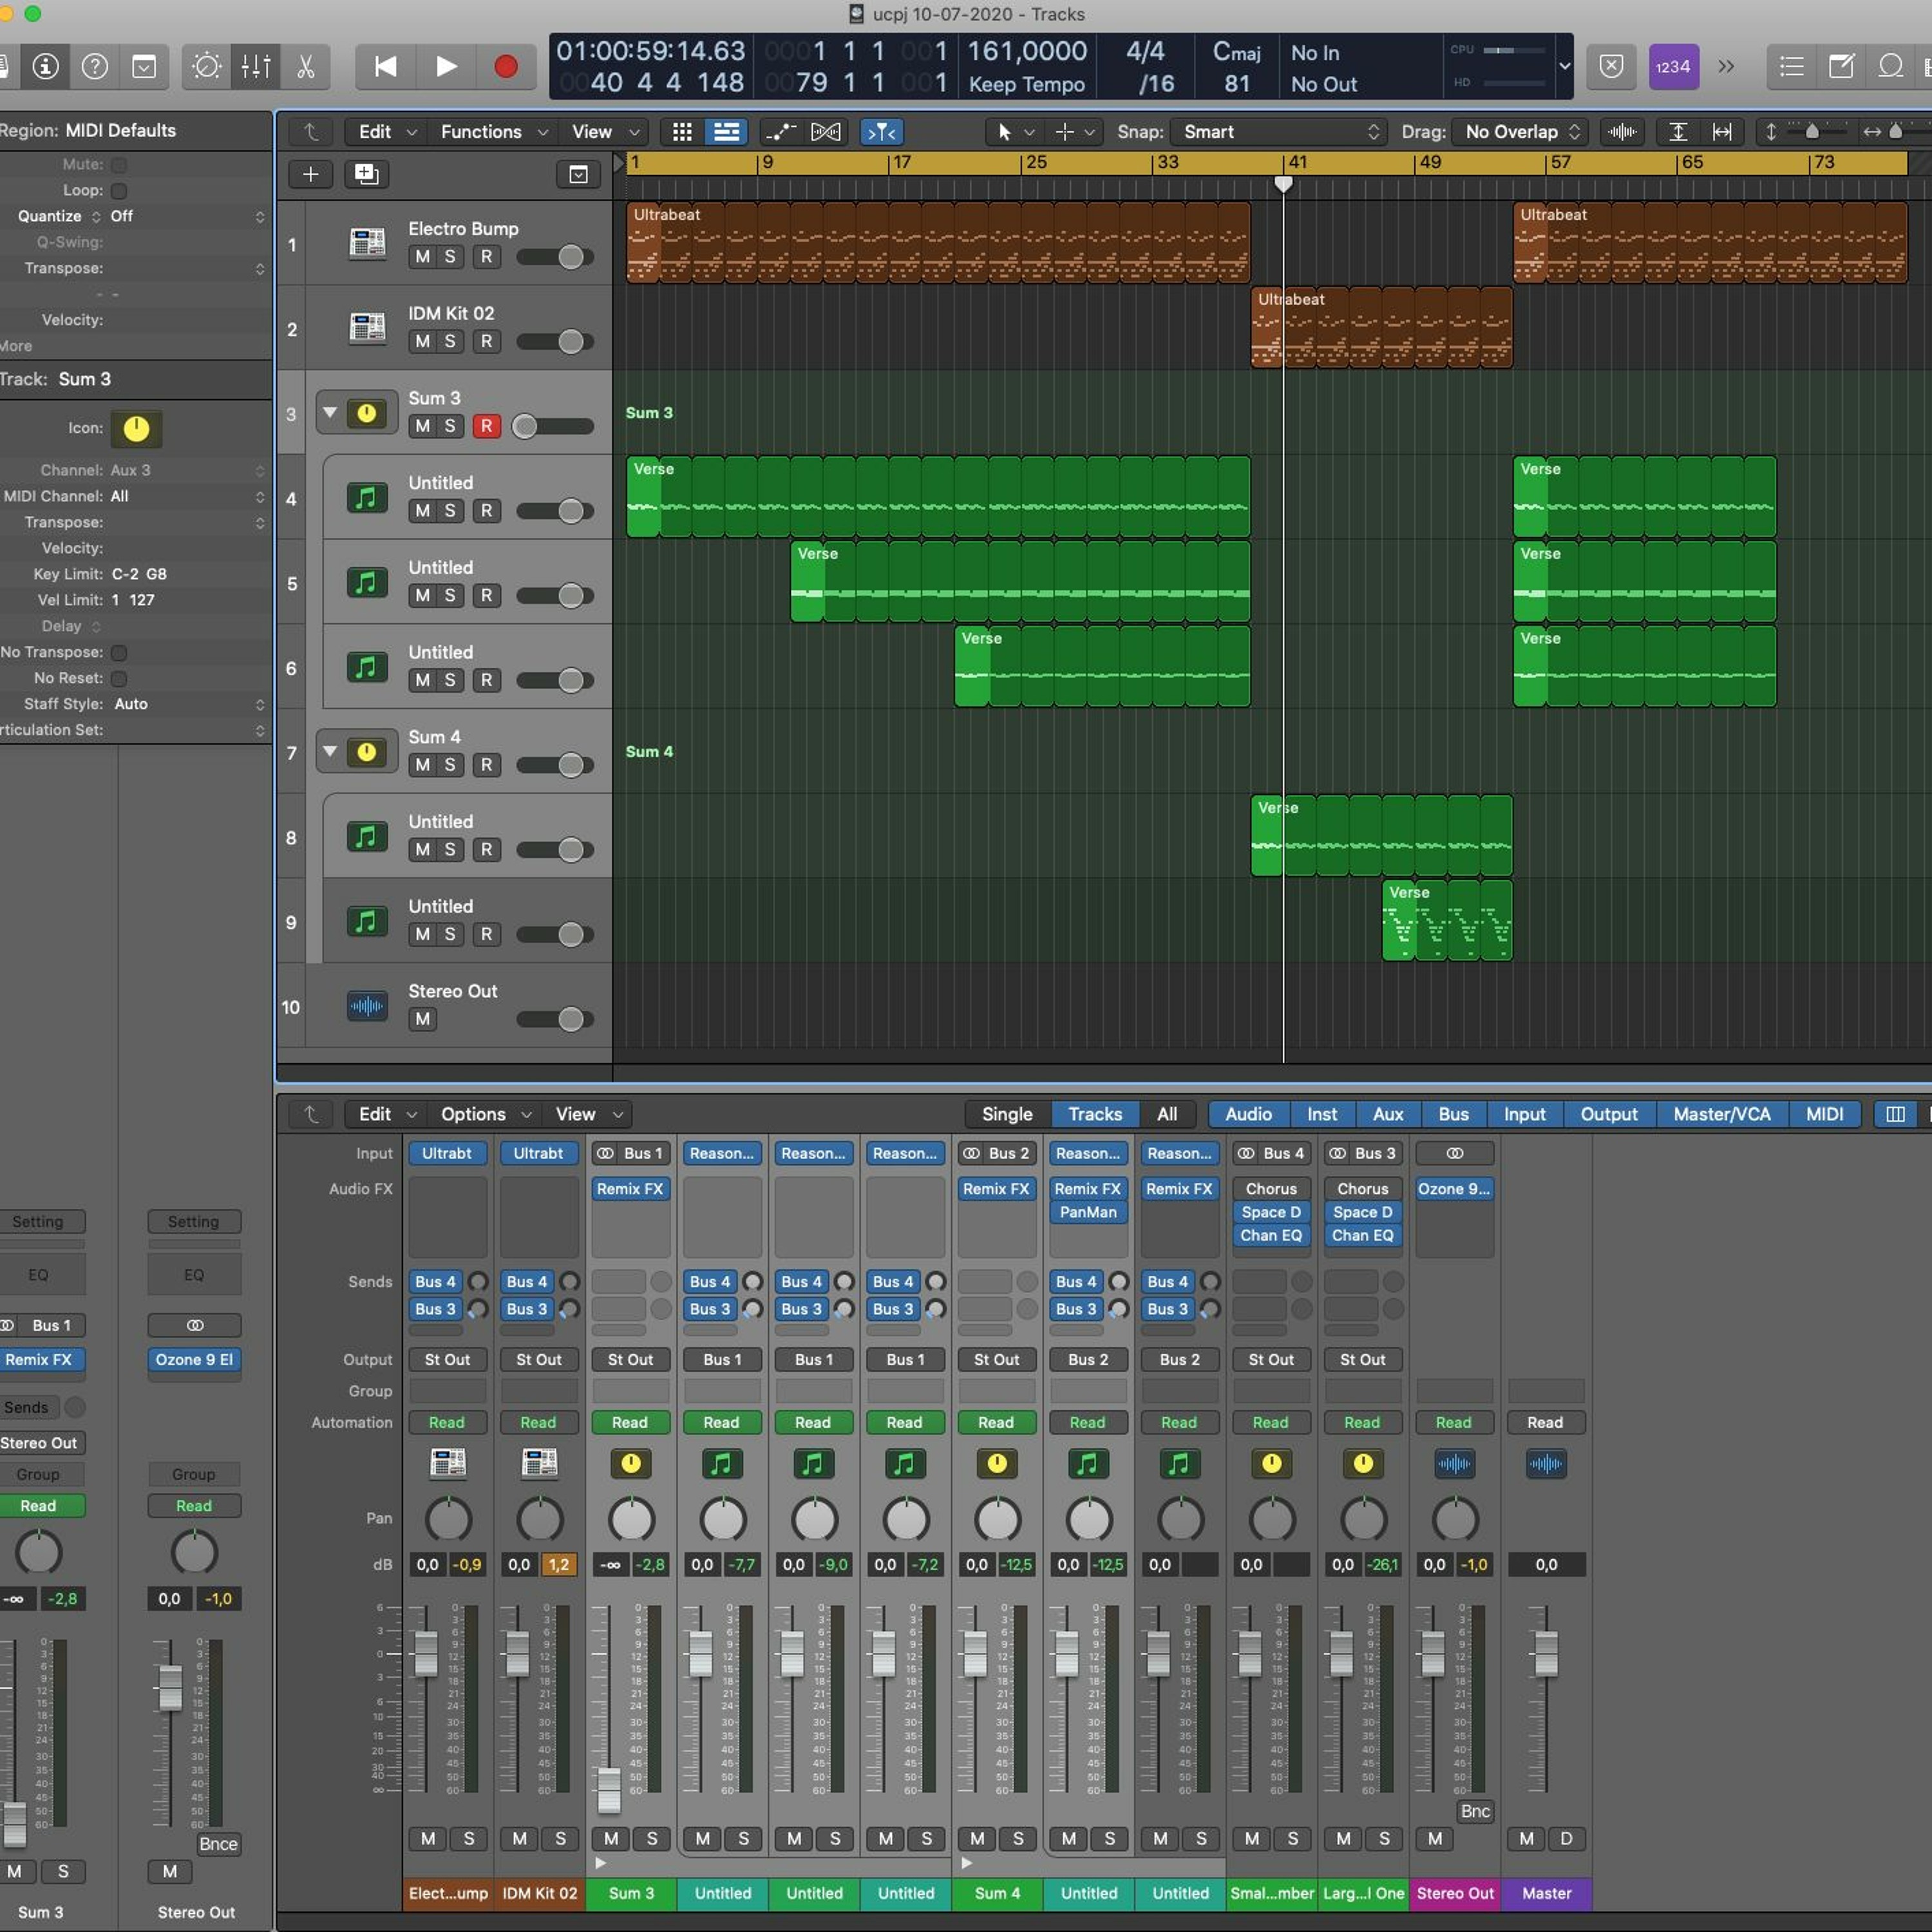The height and width of the screenshot is (1932, 1932).
Task: Click the add track plus button
Action: click(x=311, y=175)
